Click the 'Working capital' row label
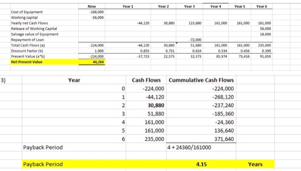 25,18
